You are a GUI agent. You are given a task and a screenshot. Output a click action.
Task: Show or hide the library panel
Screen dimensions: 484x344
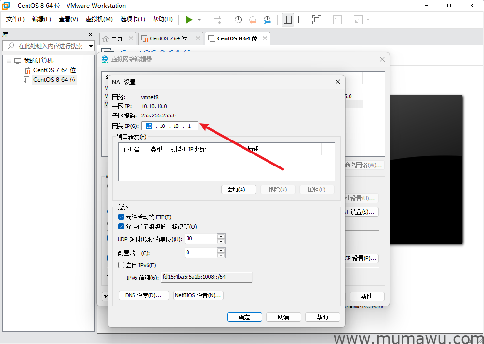(288, 20)
